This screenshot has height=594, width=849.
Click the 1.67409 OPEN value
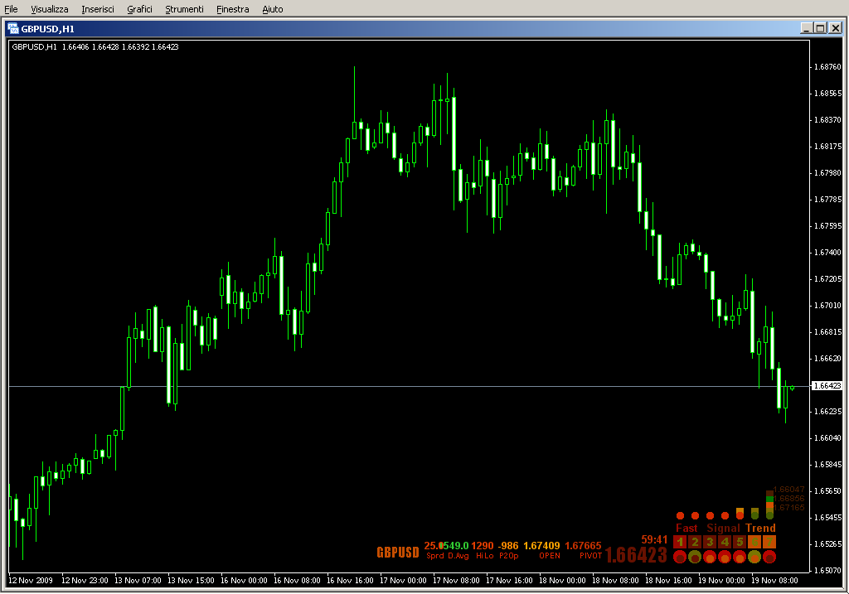[x=541, y=546]
